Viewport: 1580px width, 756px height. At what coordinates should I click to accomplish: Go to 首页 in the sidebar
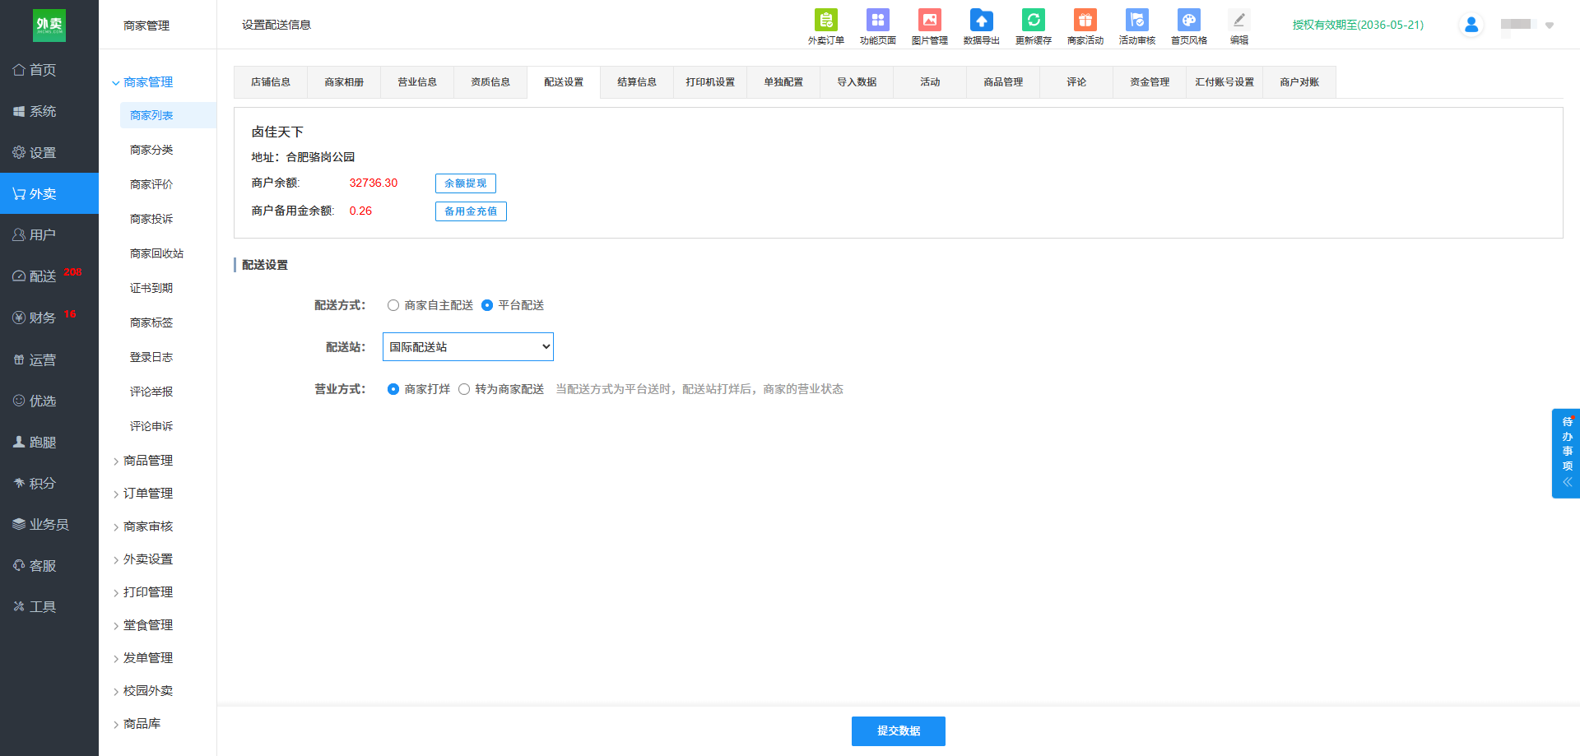(x=49, y=70)
